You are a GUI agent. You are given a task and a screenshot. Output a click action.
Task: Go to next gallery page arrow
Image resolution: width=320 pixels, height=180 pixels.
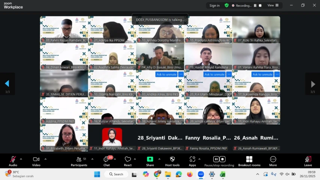tap(313, 84)
